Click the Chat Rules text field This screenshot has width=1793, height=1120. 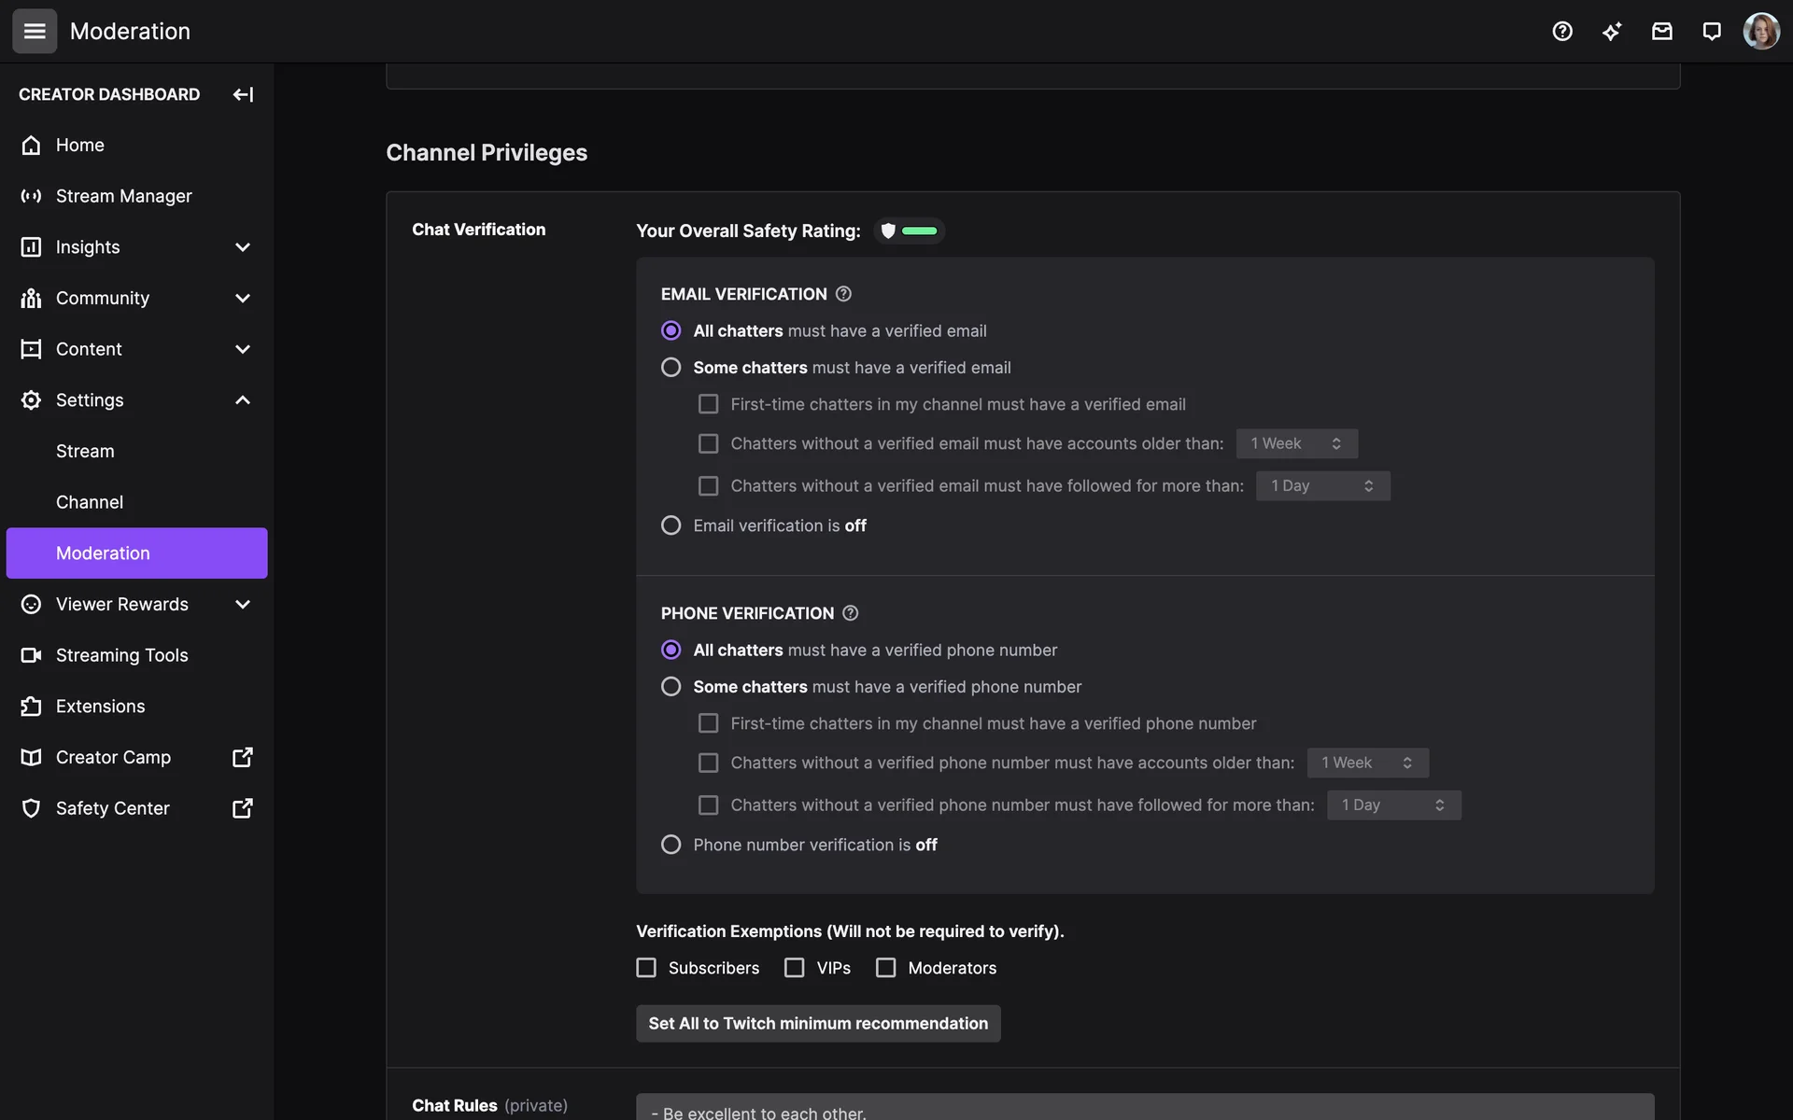[x=1144, y=1109]
